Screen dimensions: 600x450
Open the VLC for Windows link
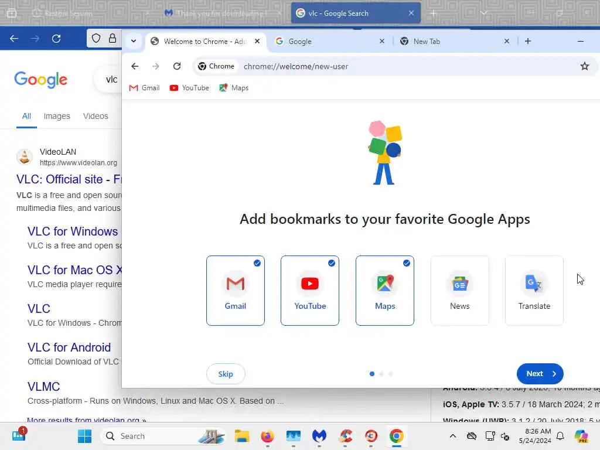pos(73,231)
